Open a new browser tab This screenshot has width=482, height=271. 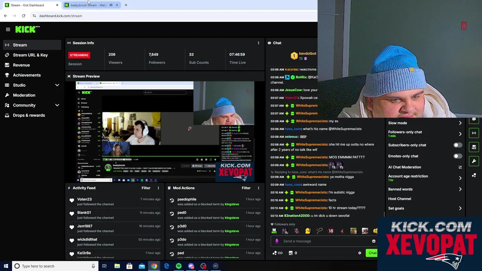point(126,5)
